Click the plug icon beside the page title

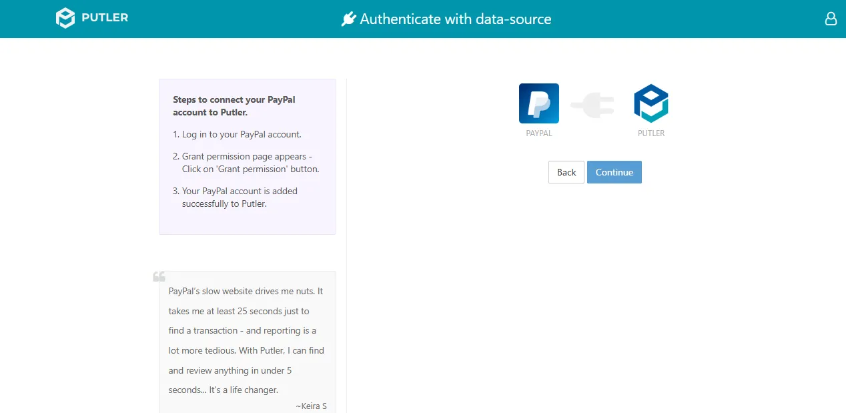348,19
